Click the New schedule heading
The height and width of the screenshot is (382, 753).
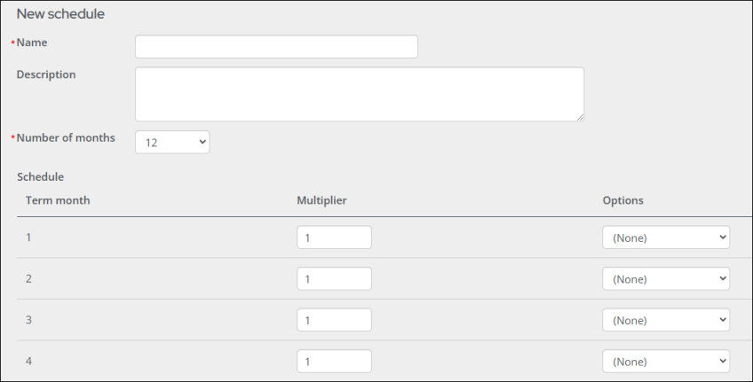(60, 14)
